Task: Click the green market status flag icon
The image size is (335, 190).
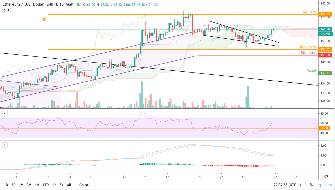Action: pyautogui.click(x=79, y=5)
